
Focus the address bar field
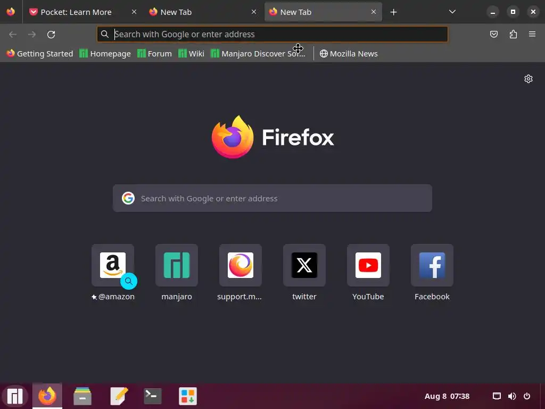click(x=272, y=34)
